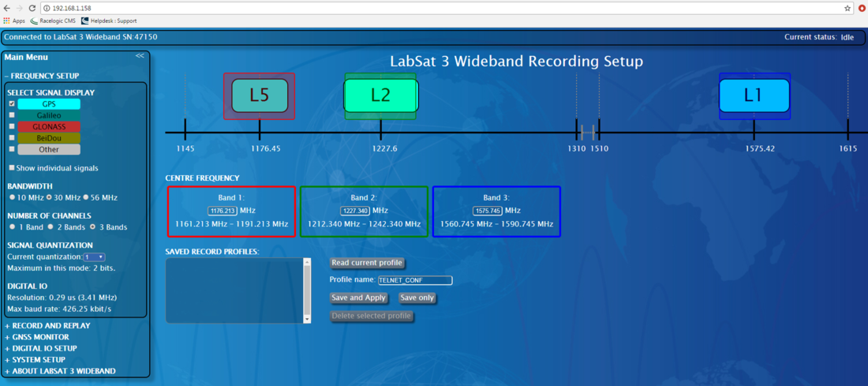Enable the BeiDou signal display checkbox
This screenshot has width=868, height=386.
click(12, 138)
